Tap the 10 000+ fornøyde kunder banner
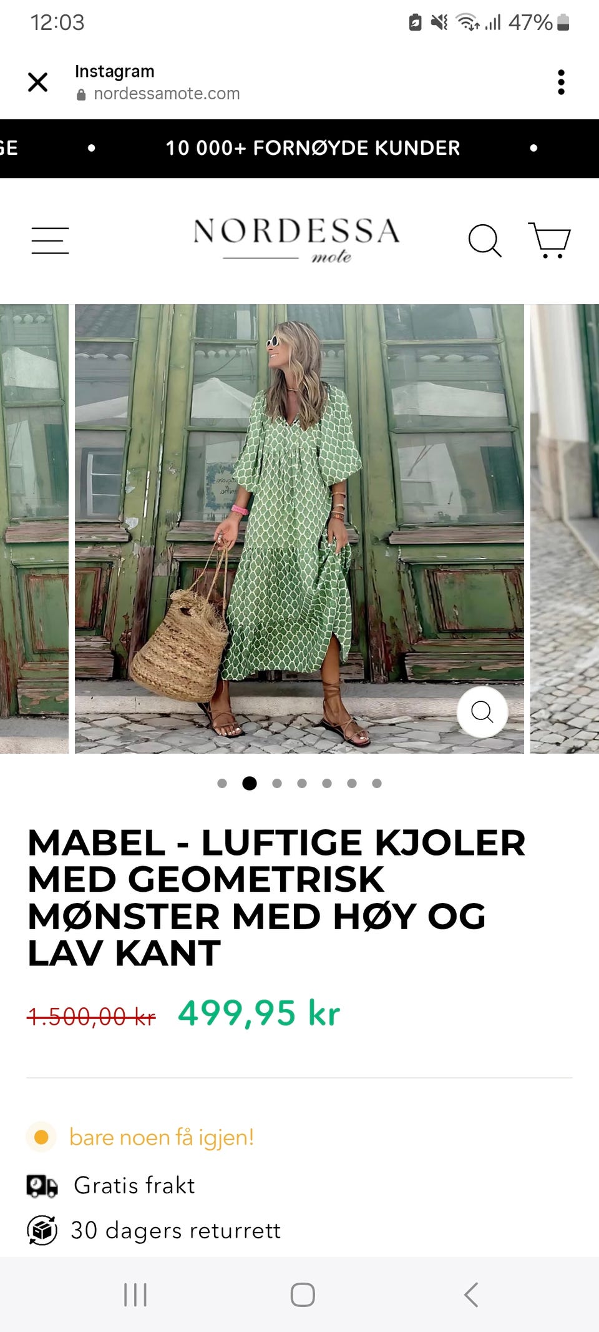599x1332 pixels. point(313,148)
